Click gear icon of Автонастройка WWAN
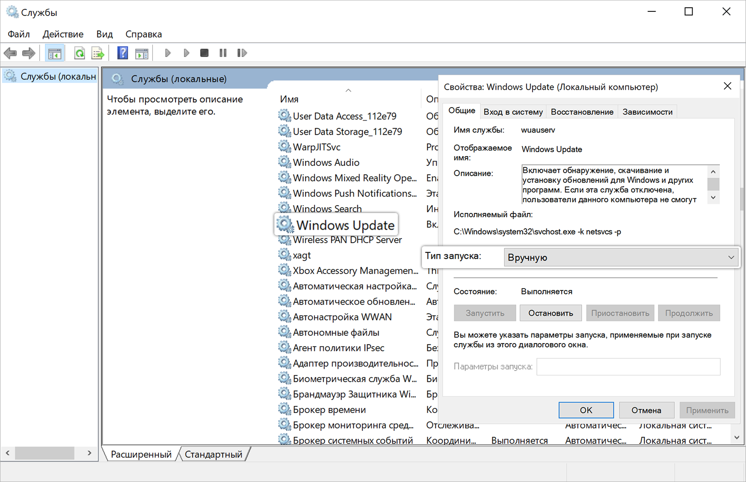The height and width of the screenshot is (482, 746). [x=285, y=316]
